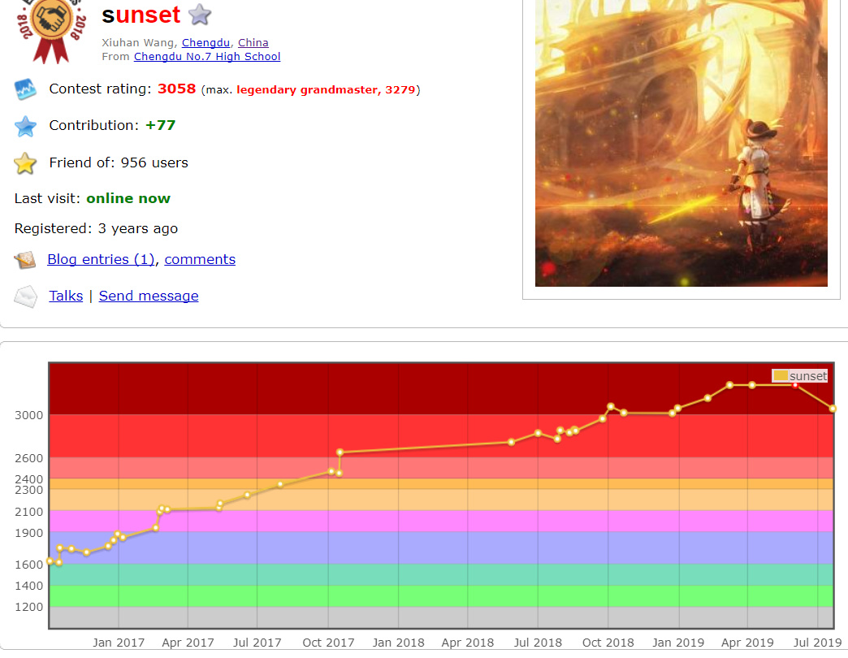
Task: Click the contest rating value 3058
Action: pos(176,89)
